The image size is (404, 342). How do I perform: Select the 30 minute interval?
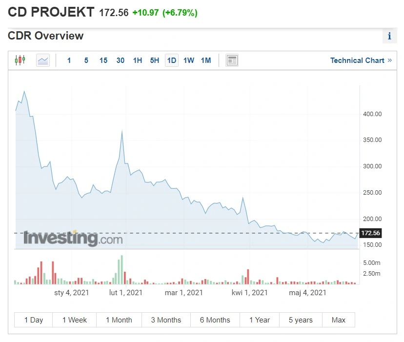(x=121, y=60)
